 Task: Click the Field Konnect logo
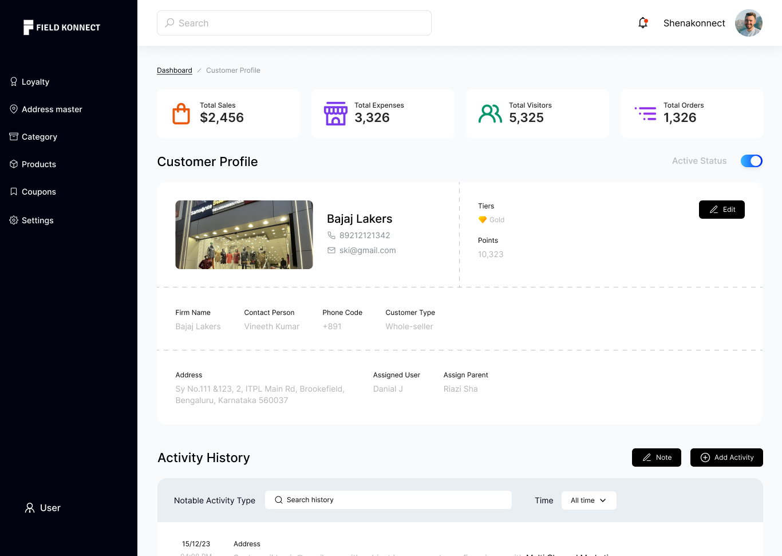(62, 27)
